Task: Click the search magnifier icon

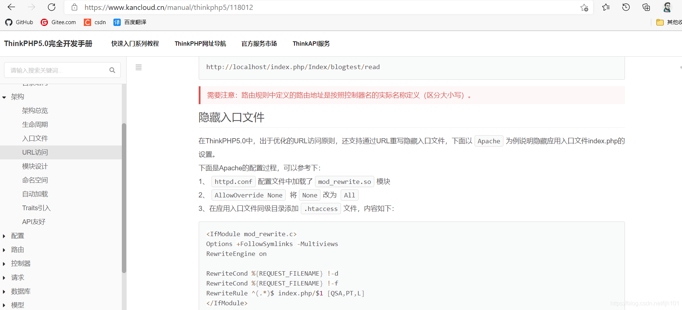Action: (112, 70)
